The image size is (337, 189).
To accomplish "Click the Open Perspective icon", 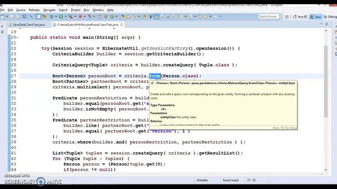I will point(286,17).
